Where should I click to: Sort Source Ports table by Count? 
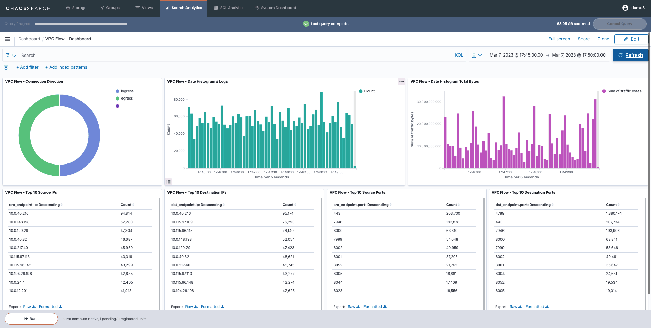pos(453,205)
